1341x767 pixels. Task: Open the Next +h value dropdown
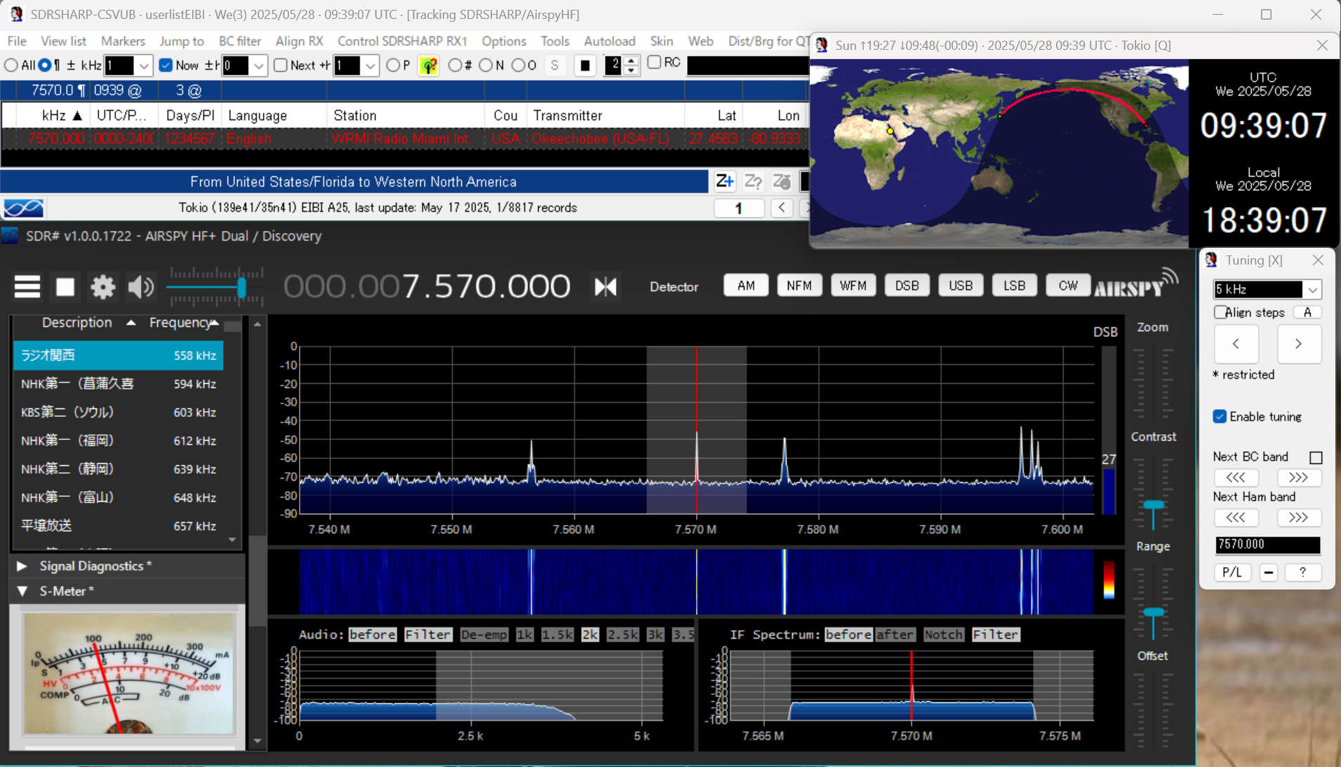370,66
